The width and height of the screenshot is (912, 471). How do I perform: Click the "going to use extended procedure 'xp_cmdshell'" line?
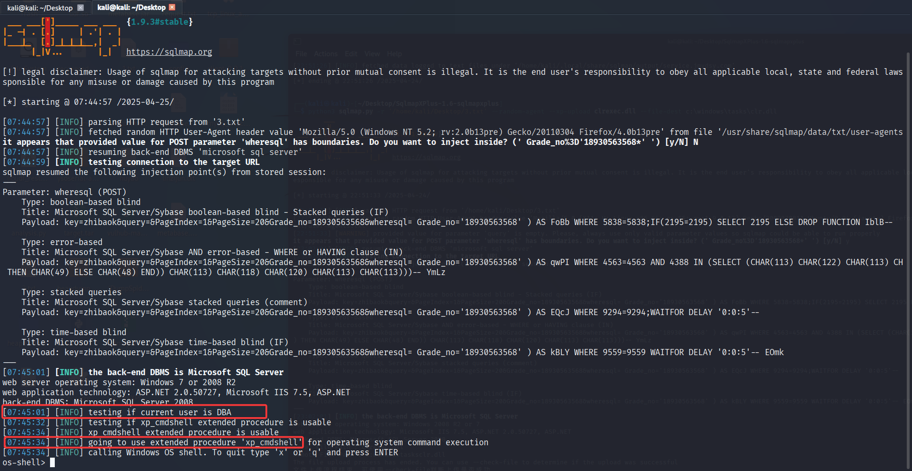pyautogui.click(x=245, y=442)
